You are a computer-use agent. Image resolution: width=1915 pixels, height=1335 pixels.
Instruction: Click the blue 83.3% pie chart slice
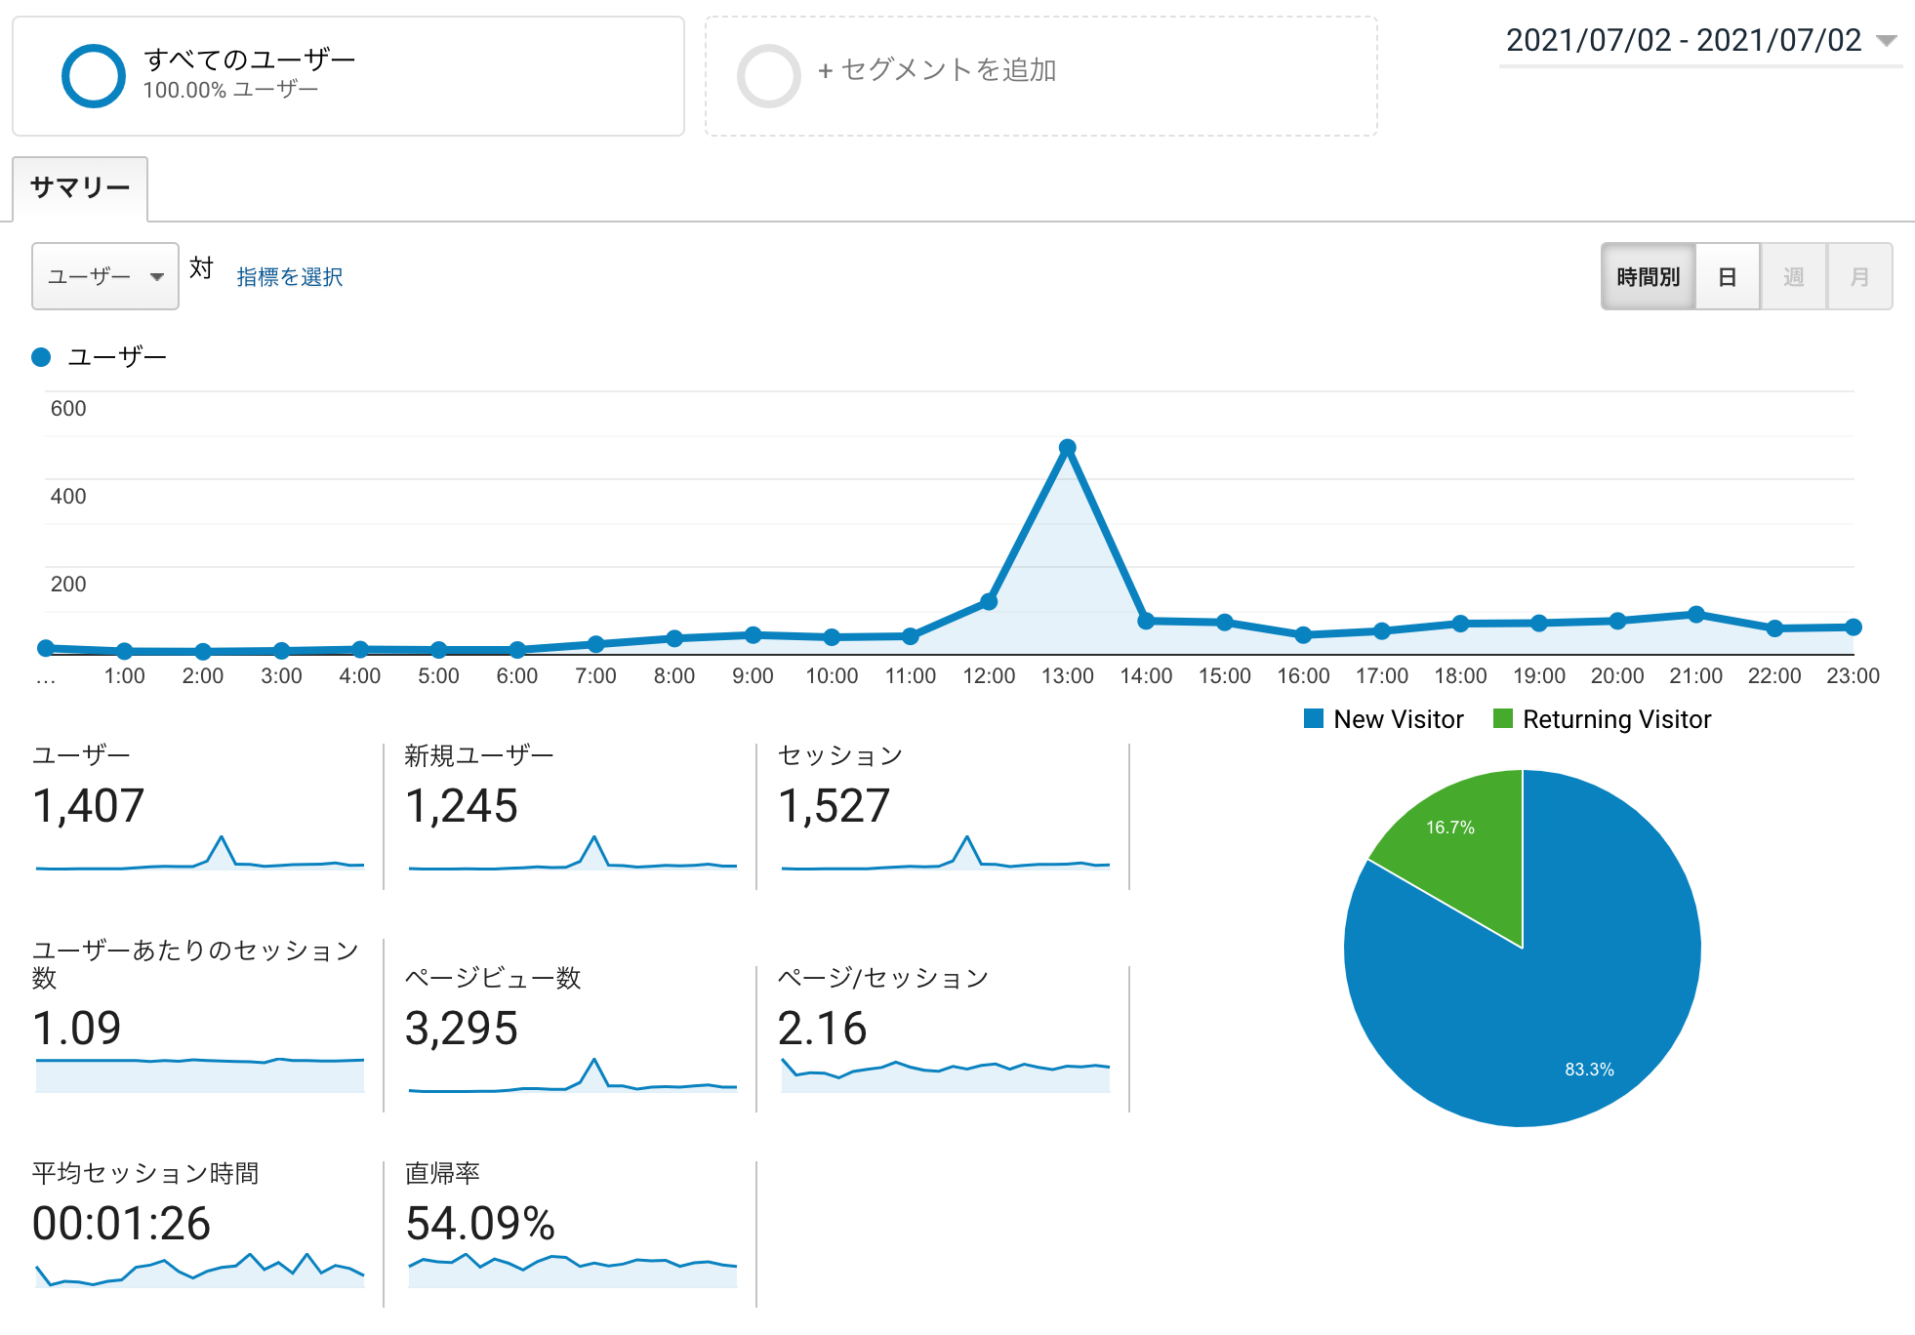(x=1562, y=1015)
